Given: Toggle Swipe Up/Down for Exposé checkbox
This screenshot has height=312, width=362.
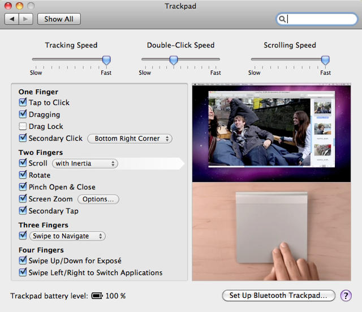Looking at the screenshot, I should 23,261.
